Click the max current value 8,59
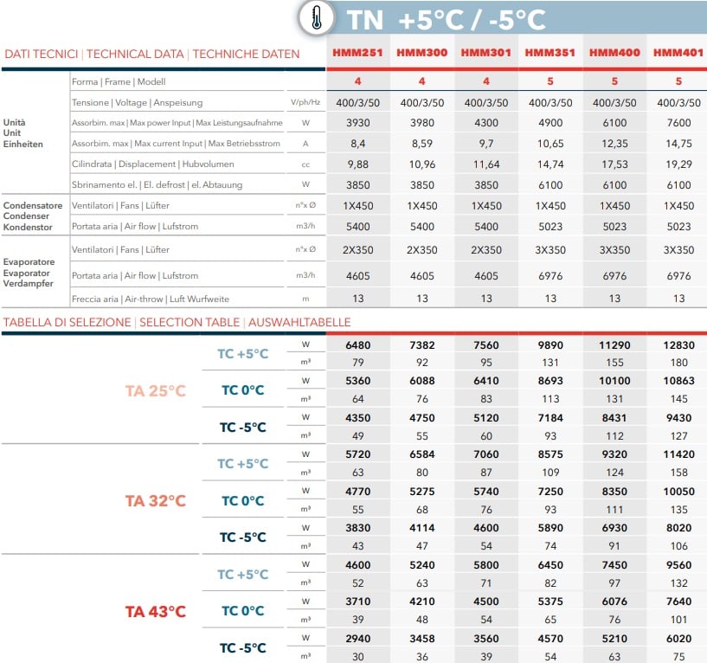 [422, 144]
